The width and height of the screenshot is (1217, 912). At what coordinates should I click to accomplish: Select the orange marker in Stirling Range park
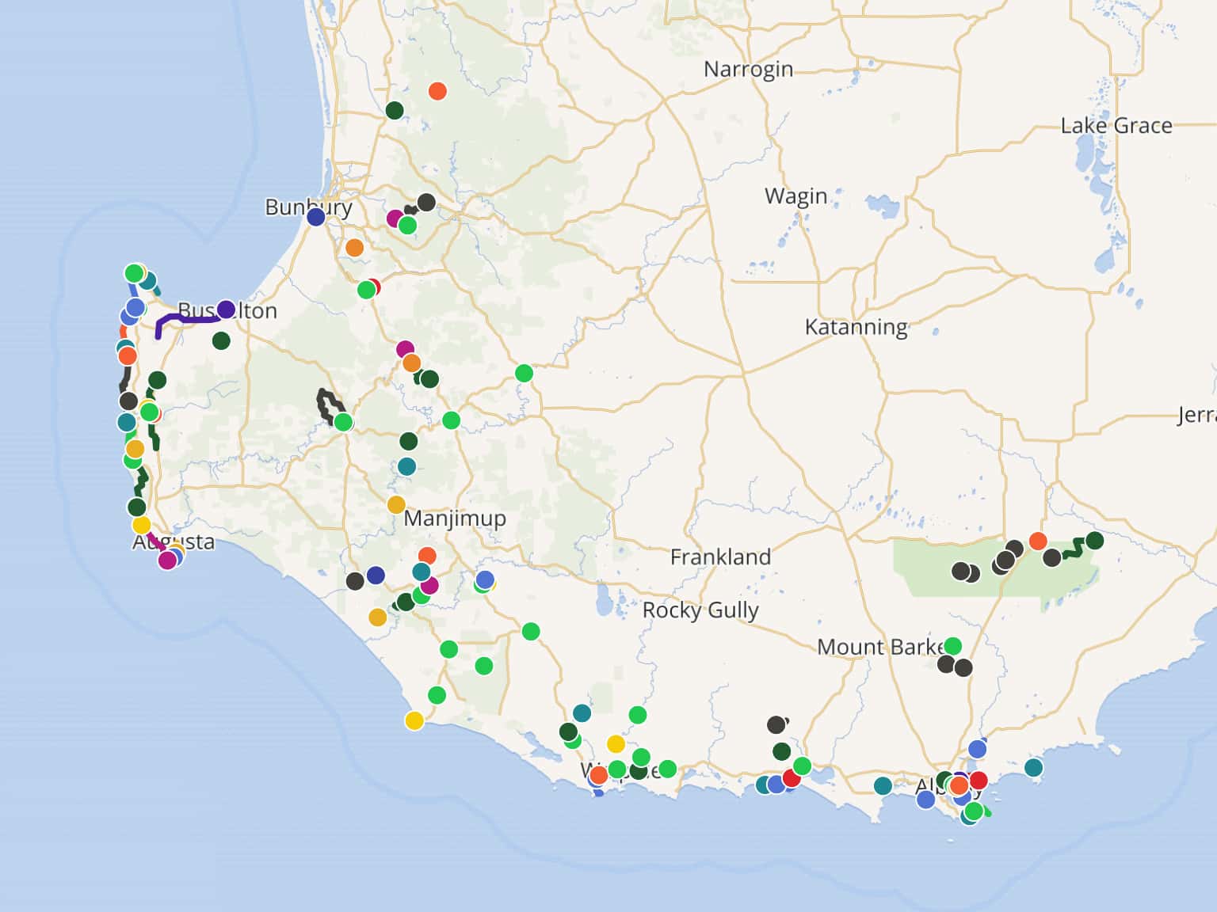pos(1038,541)
